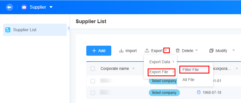
Task: Click the Delete trash icon
Action: pyautogui.click(x=178, y=51)
